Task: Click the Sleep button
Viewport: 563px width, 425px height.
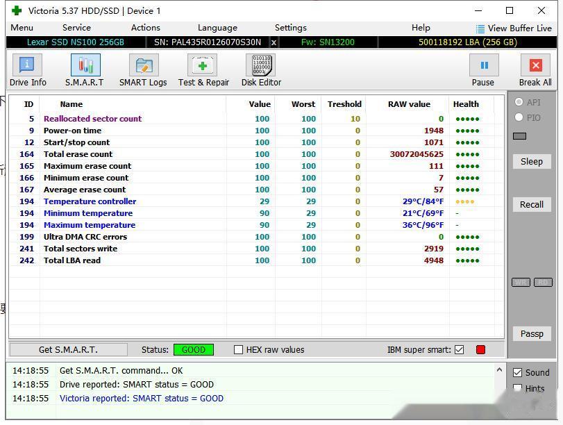Action: pyautogui.click(x=532, y=162)
